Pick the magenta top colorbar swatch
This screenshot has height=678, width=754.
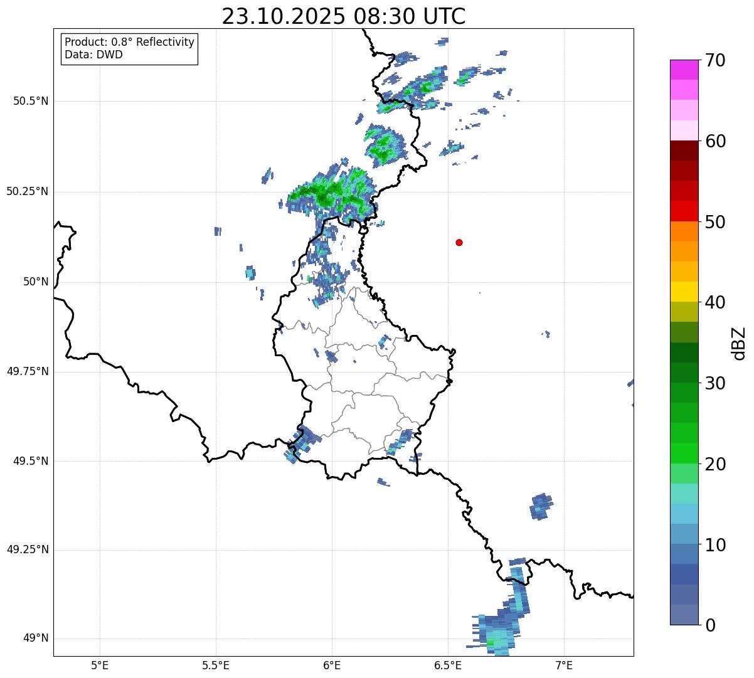[x=684, y=70]
